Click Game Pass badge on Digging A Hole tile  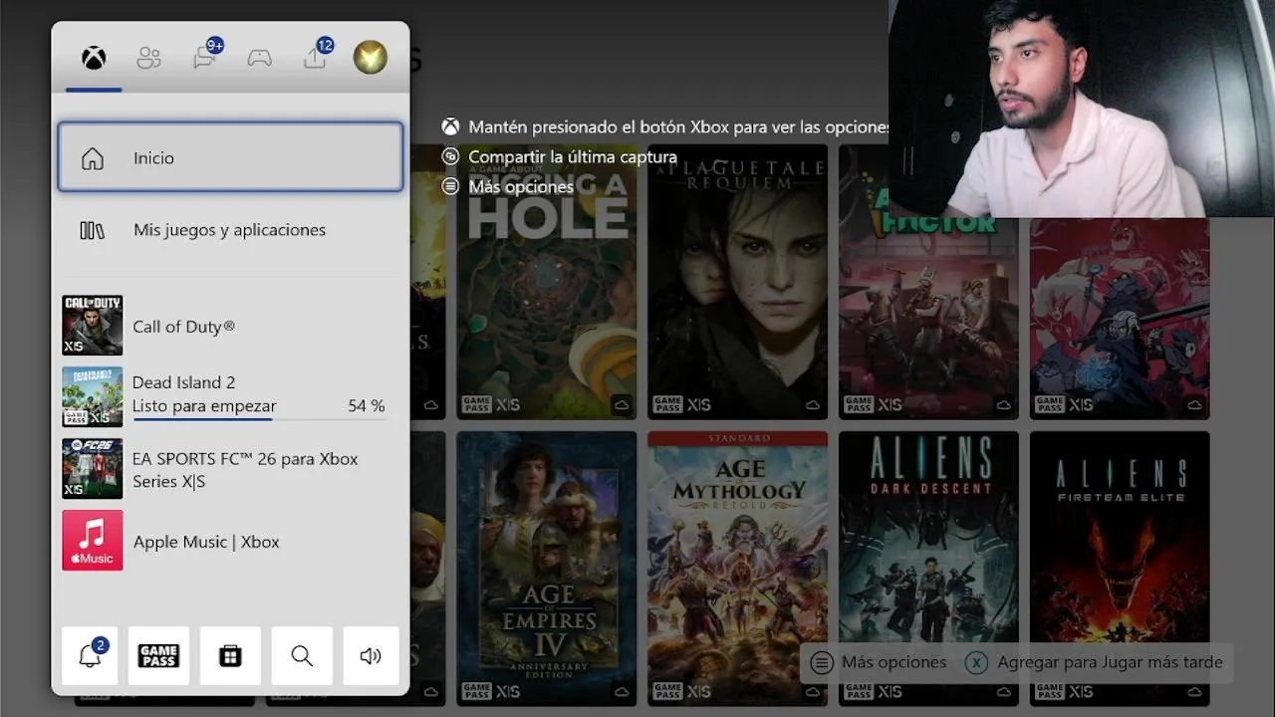(x=476, y=404)
